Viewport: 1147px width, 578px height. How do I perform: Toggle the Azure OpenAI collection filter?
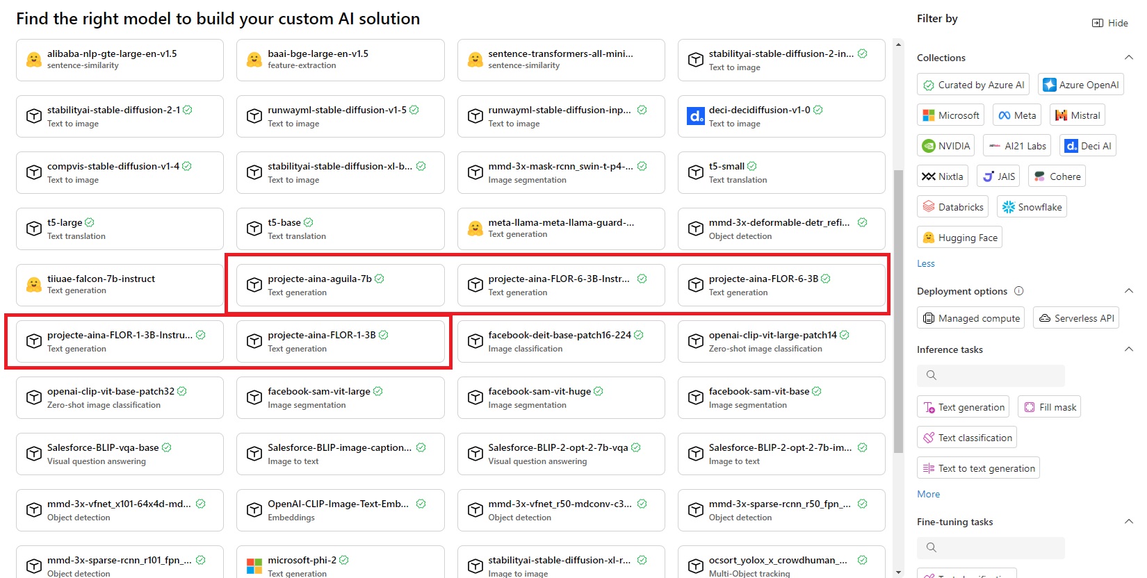point(1081,85)
